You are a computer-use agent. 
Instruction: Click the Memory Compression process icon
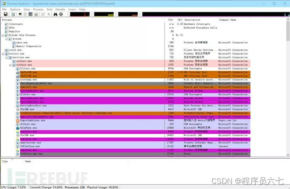tap(14, 46)
